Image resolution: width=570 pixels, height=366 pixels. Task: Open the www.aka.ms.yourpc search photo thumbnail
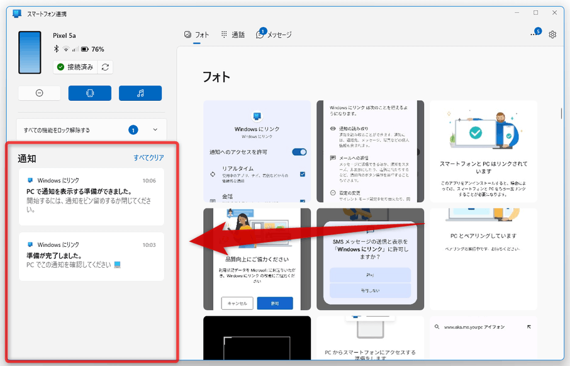[483, 338]
